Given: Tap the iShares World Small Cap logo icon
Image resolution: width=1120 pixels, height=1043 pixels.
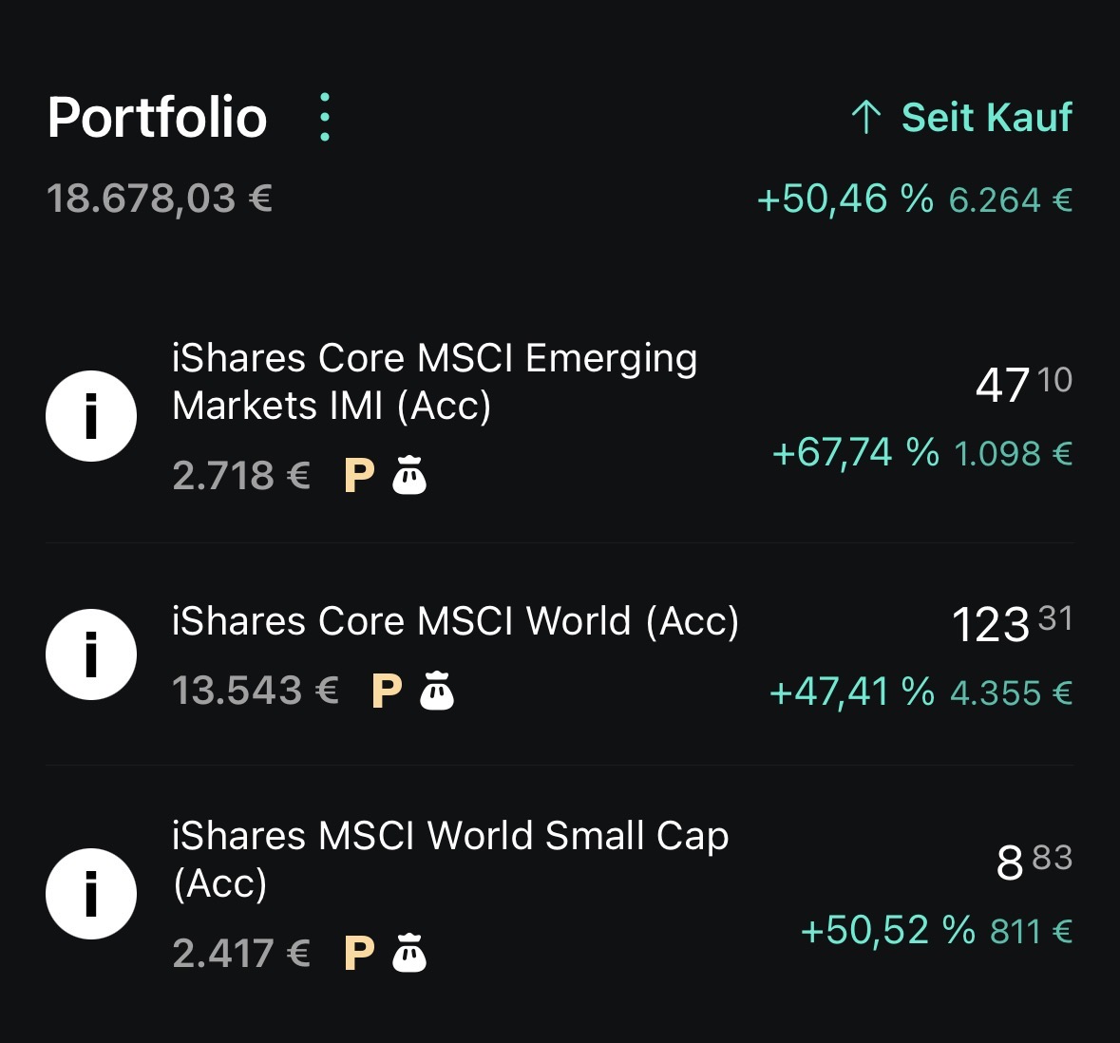Looking at the screenshot, I should pyautogui.click(x=91, y=894).
